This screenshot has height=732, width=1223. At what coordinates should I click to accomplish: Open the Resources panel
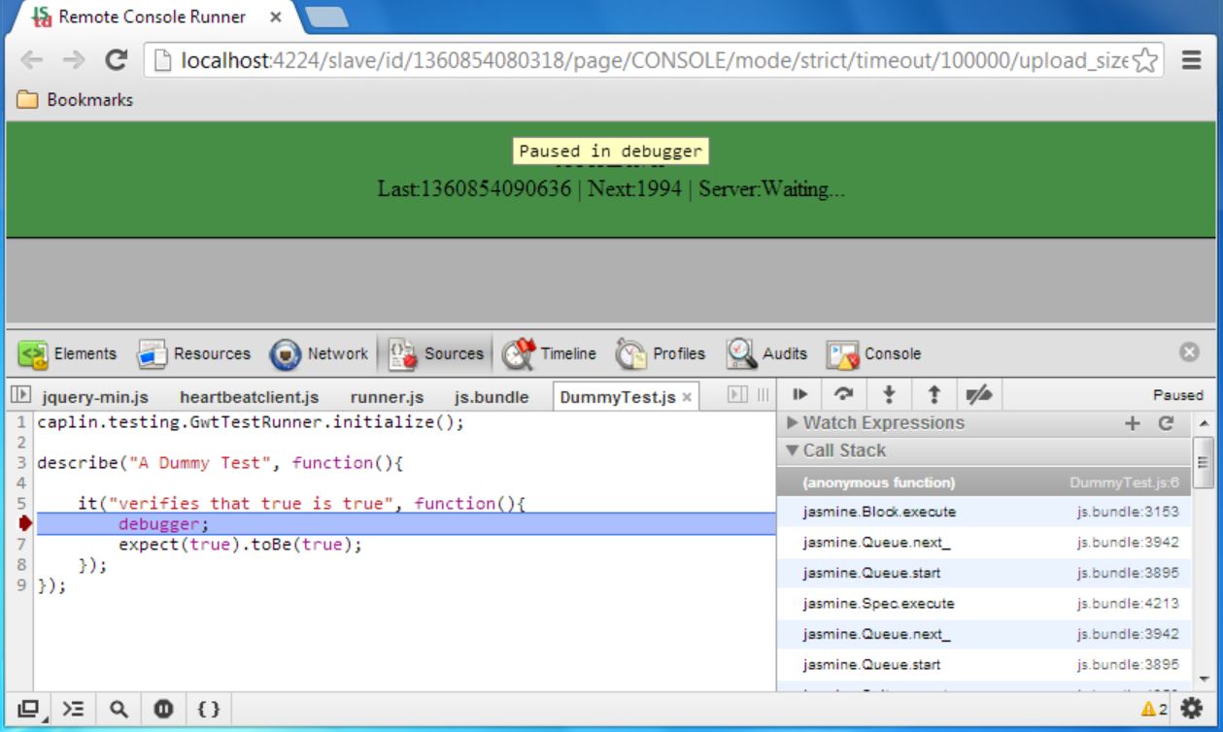[193, 354]
